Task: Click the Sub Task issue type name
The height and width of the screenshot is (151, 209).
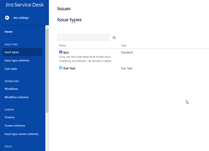Action: point(69,68)
